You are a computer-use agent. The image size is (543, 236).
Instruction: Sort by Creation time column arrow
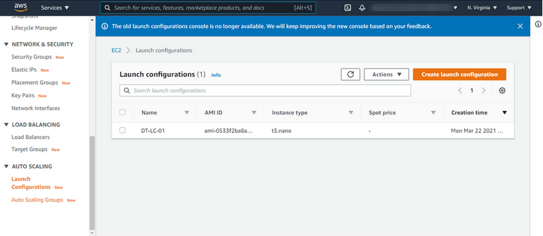(505, 113)
